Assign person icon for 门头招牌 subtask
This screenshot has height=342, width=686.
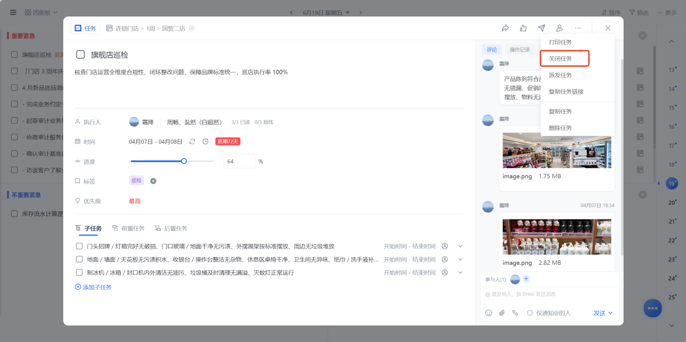tap(445, 246)
